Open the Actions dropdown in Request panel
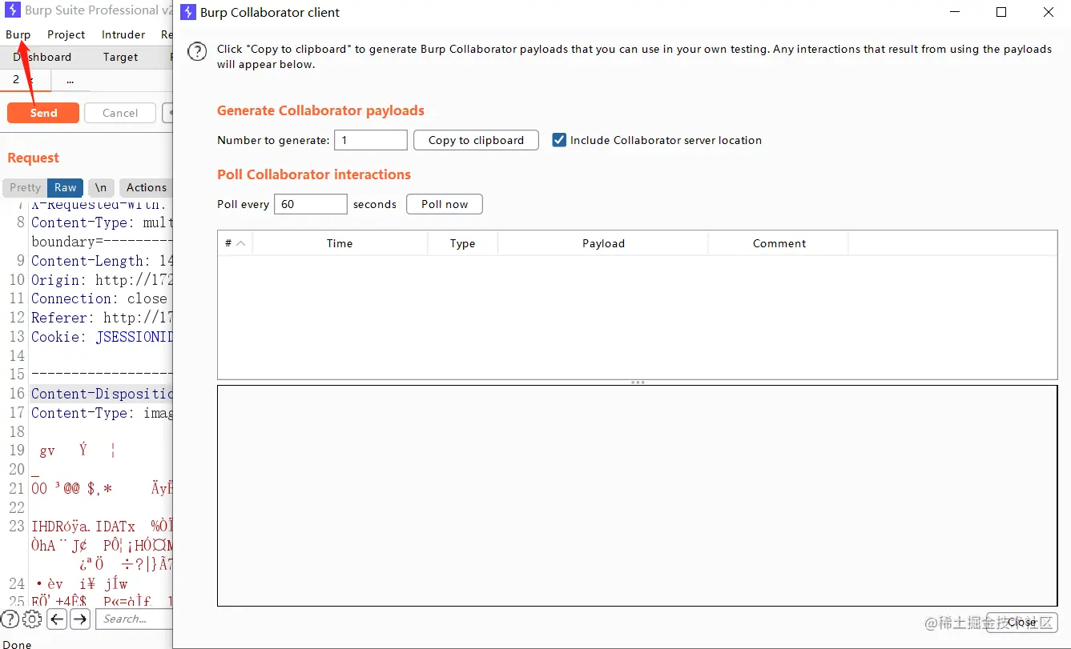Screen dimensions: 1071x649 [147, 187]
